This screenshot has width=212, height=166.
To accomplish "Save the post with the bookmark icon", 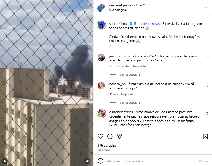I will point(205,136).
